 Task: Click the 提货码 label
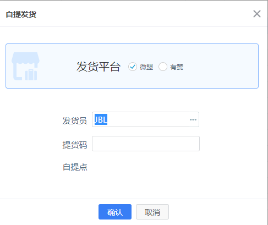tap(75, 145)
